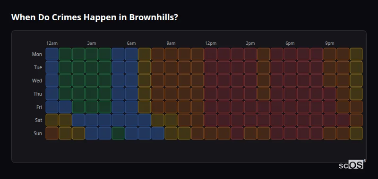Screen dimensions: 378x179
Task: Select the Friday 11pm orange cell
Action: point(356,107)
